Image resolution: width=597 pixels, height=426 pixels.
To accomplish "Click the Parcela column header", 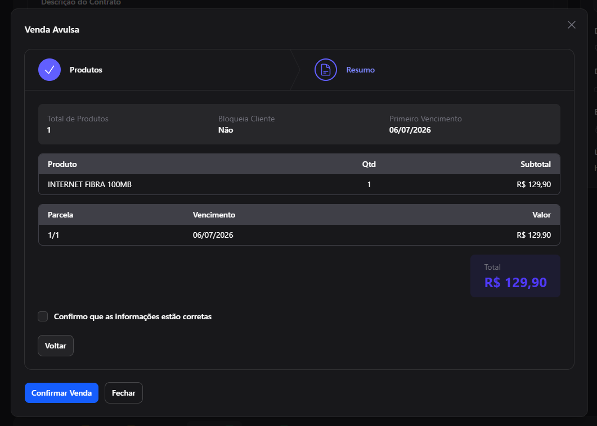I will [61, 215].
